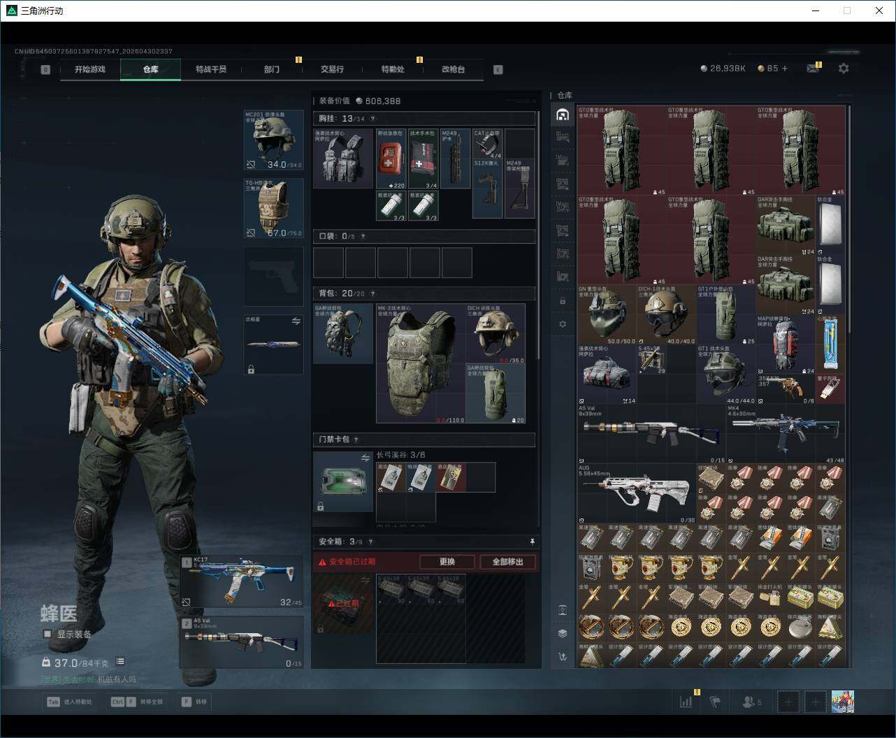The height and width of the screenshot is (738, 896).
Task: Select the 量子存储 USB drive item
Action: click(x=830, y=390)
